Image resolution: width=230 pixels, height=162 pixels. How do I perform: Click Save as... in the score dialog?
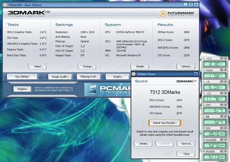tap(186, 143)
